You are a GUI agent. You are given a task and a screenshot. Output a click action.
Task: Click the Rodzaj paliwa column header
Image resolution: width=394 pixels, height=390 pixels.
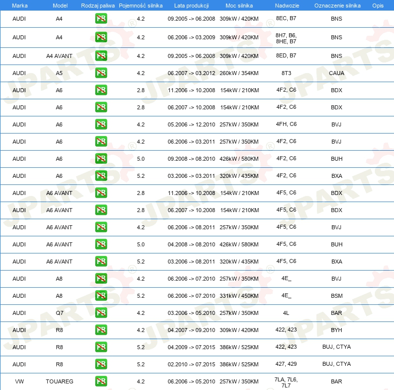click(98, 6)
